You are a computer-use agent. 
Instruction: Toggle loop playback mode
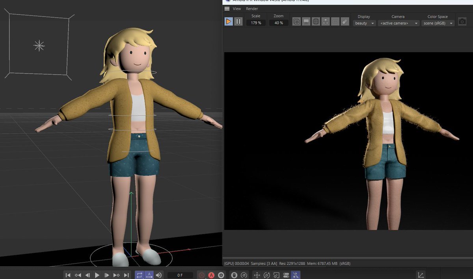tap(140, 275)
